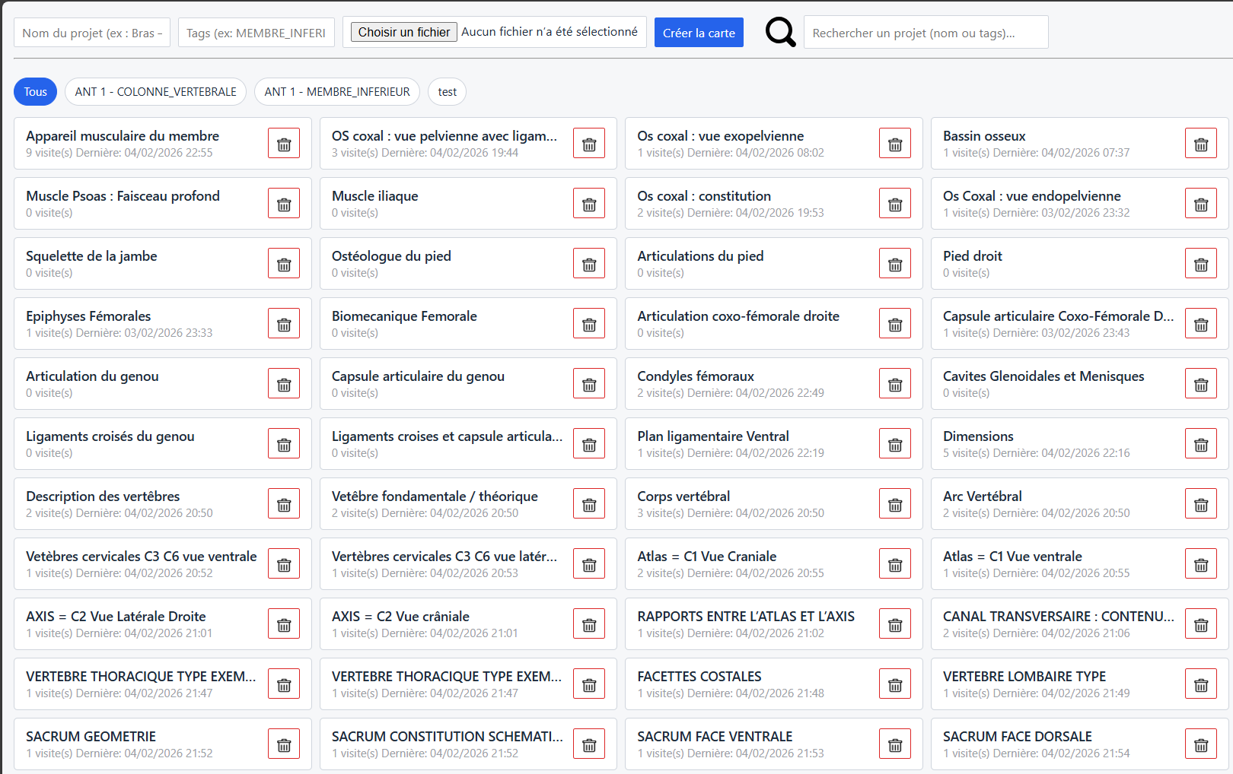The height and width of the screenshot is (774, 1233).
Task: Remove SACRUM FACE DORSALE with trash icon
Action: click(x=1200, y=744)
